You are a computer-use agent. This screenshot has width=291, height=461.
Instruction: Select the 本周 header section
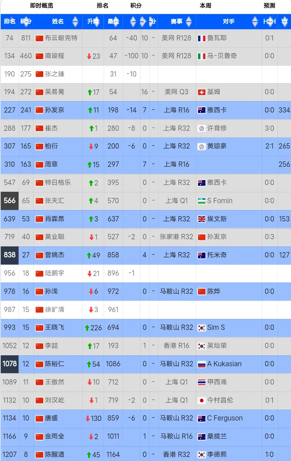(x=205, y=6)
